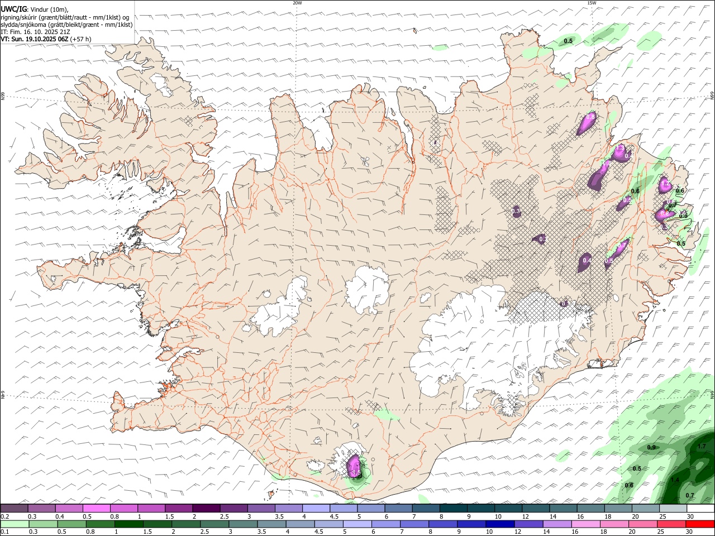Click light pink lower swatch between 16 and 18
715x536 pixels.
point(586,524)
